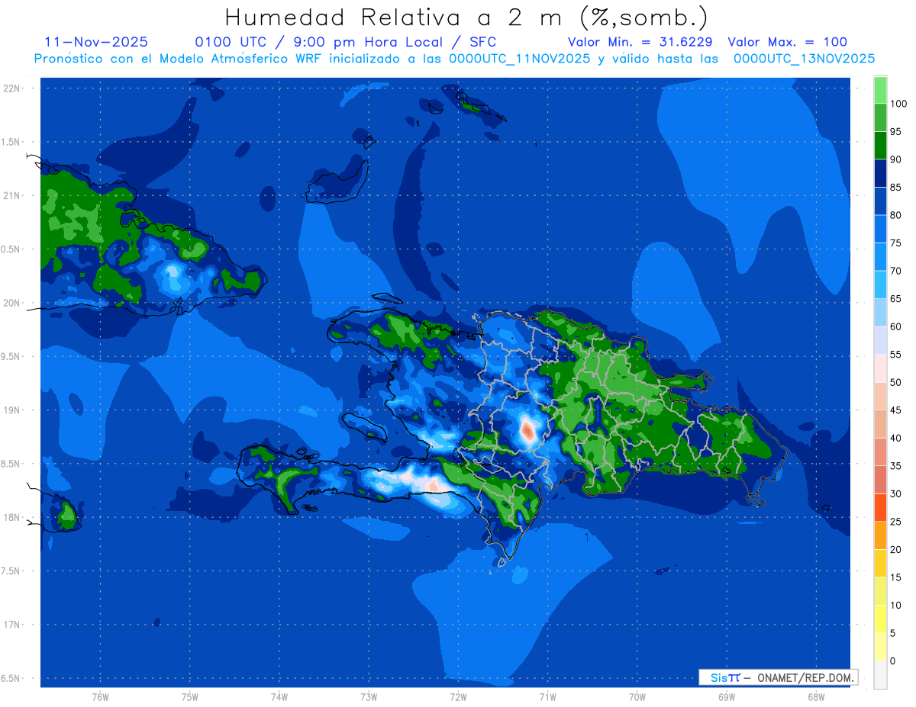Click the longitude axis label '69W'
The image size is (916, 707).
coord(727,697)
